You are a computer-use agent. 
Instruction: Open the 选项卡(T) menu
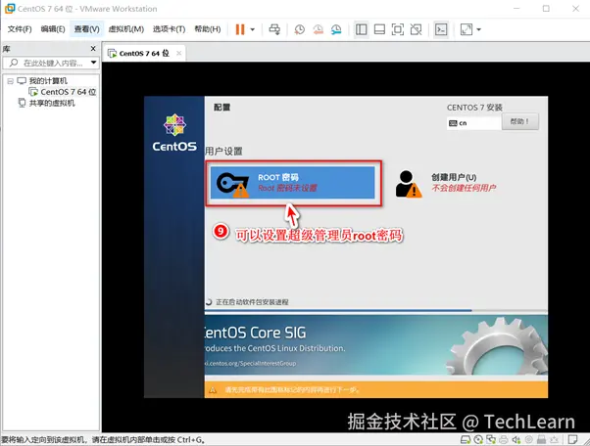click(169, 29)
